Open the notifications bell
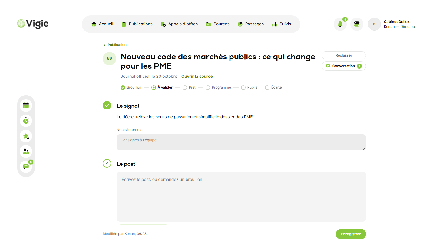This screenshot has height=248, width=436. [x=340, y=24]
